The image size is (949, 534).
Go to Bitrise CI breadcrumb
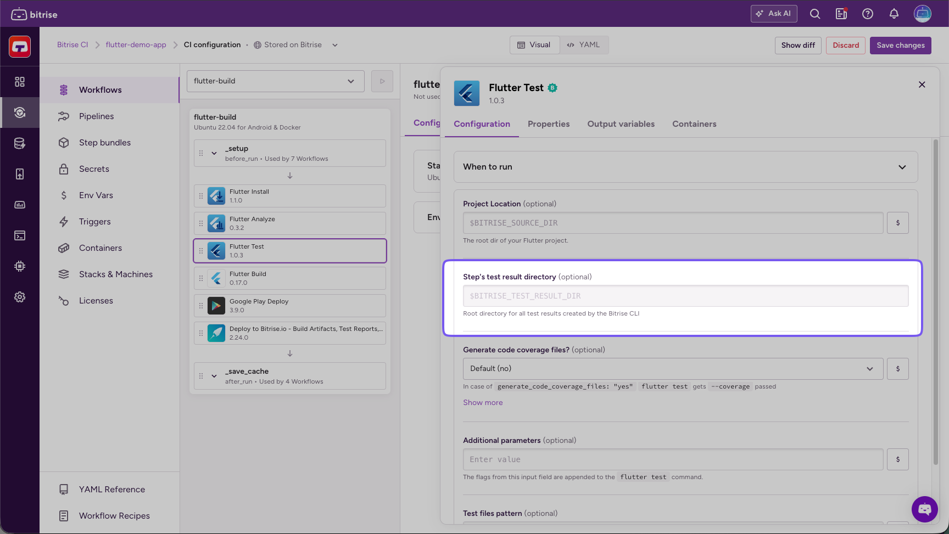click(72, 45)
